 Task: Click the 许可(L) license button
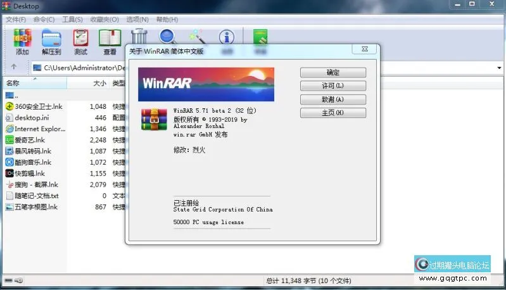pyautogui.click(x=333, y=86)
